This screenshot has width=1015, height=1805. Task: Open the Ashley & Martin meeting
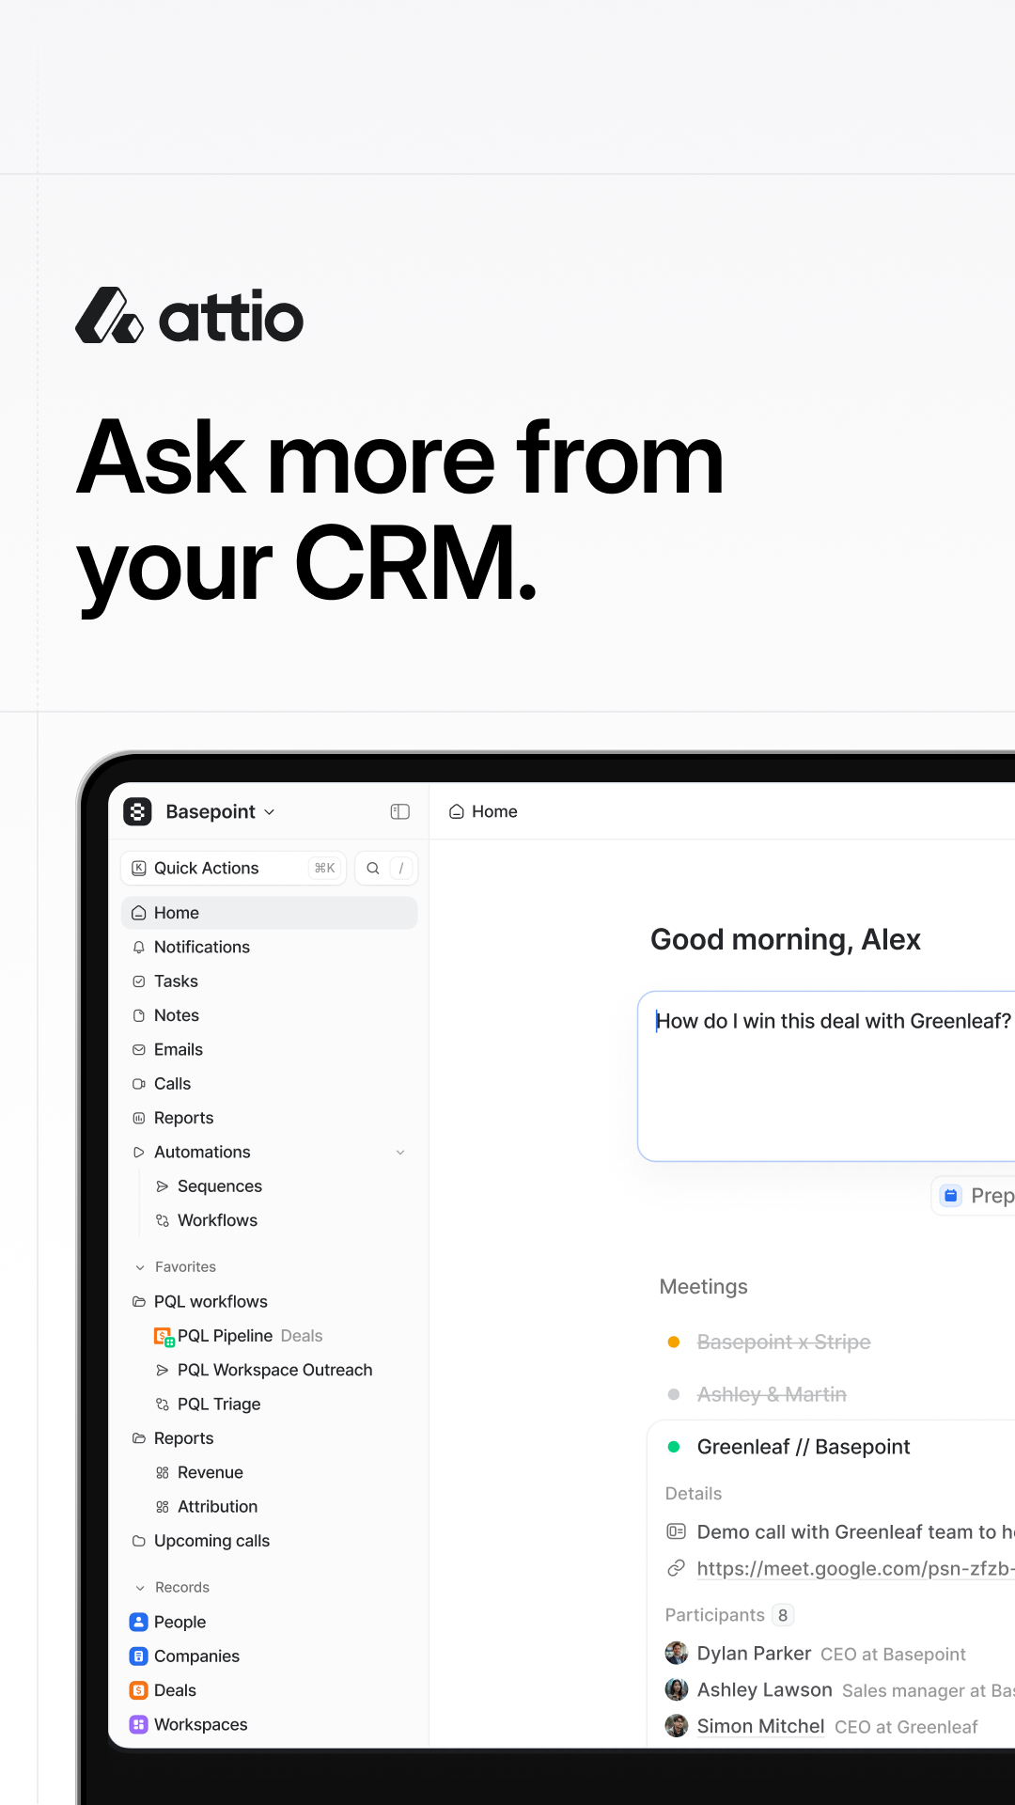772,1394
